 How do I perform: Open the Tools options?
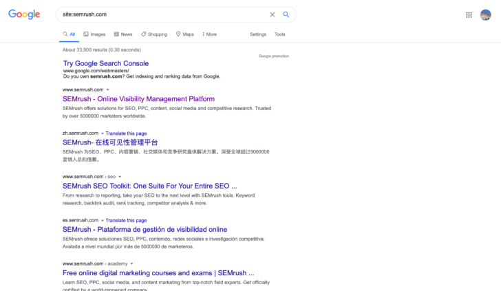coord(280,34)
